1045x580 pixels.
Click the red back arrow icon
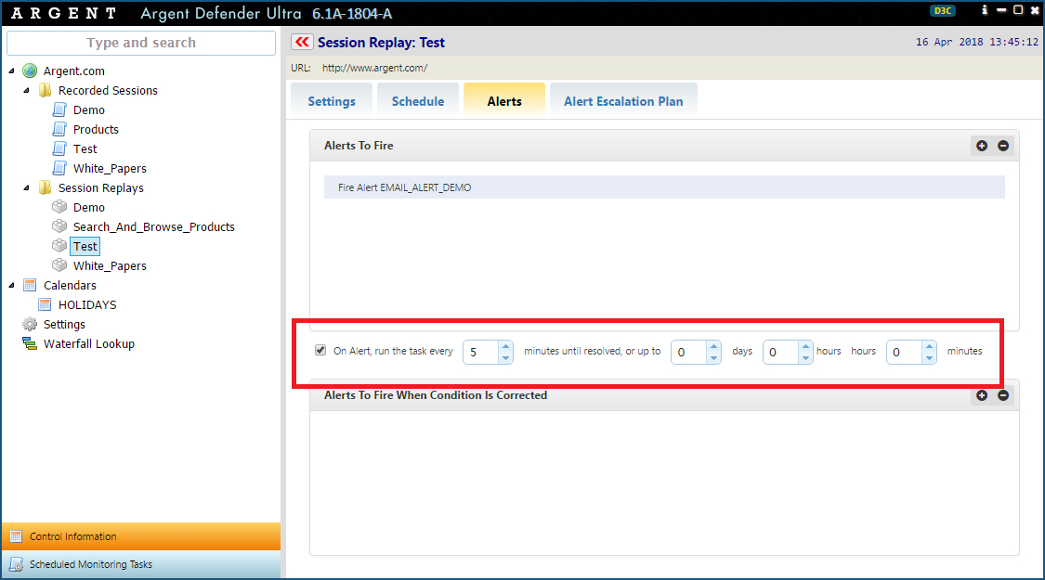coord(301,43)
